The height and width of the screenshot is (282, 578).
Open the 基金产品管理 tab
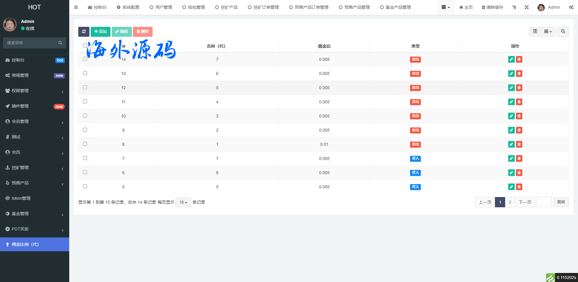click(x=395, y=7)
